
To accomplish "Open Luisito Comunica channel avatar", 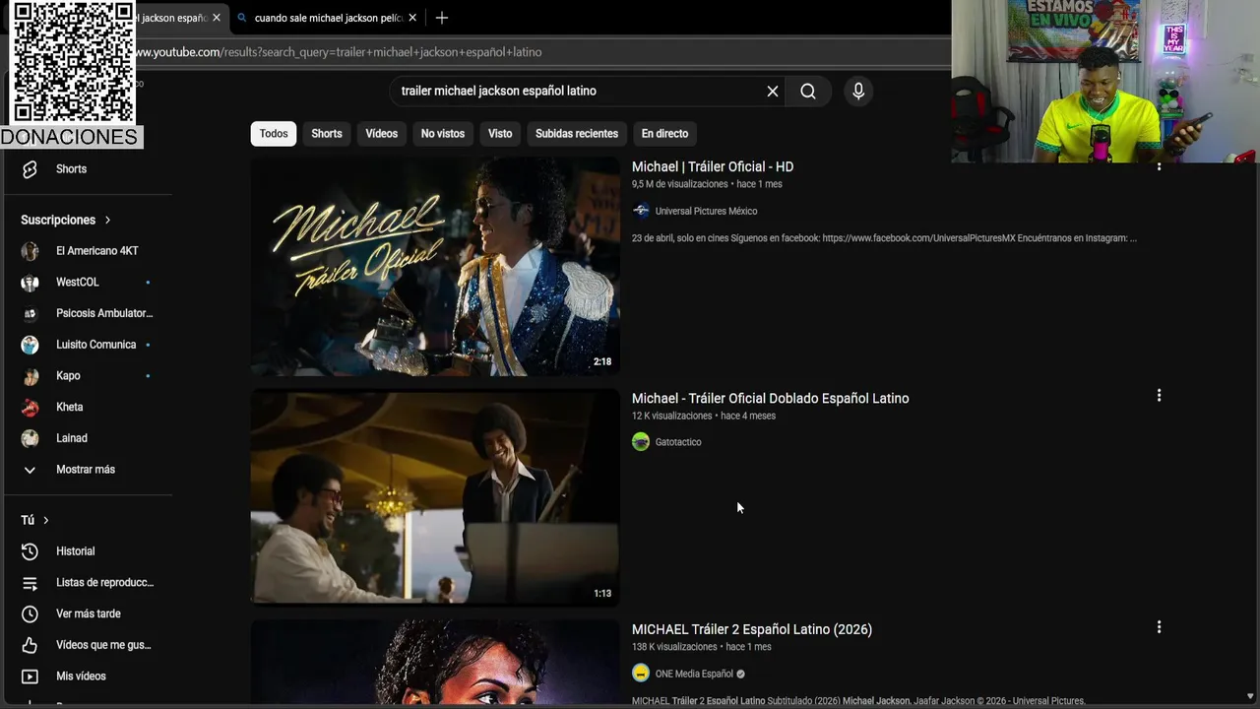I will (x=31, y=345).
